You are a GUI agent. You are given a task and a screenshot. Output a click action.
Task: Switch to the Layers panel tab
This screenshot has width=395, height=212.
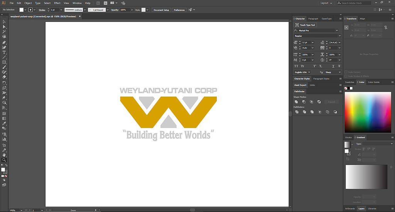[x=361, y=209]
